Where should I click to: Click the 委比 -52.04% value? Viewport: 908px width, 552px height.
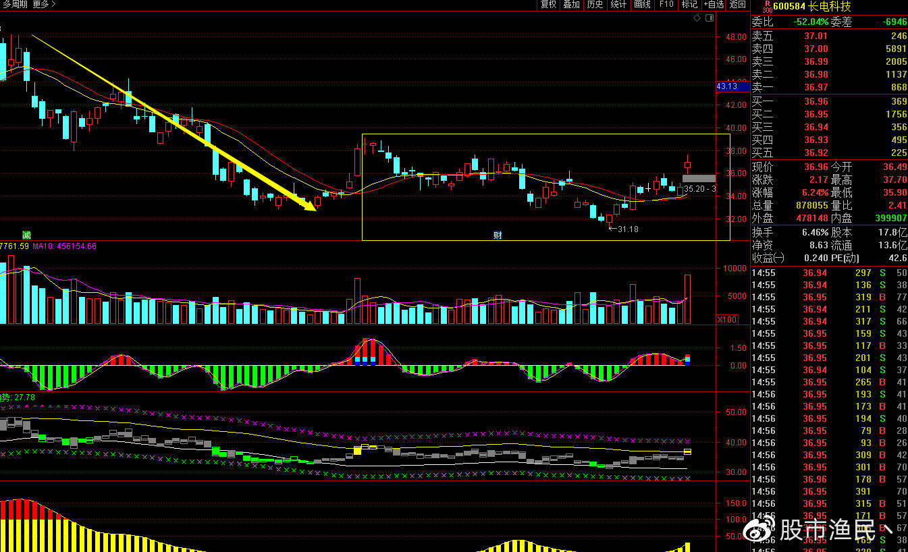point(810,22)
